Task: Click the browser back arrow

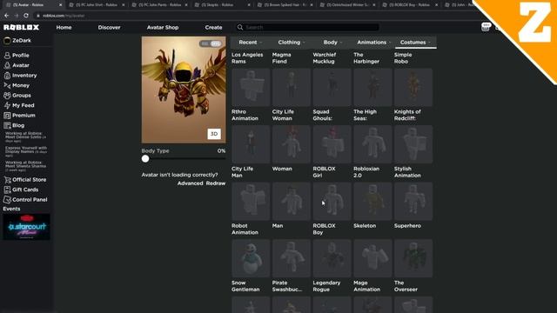Action: click(6, 16)
